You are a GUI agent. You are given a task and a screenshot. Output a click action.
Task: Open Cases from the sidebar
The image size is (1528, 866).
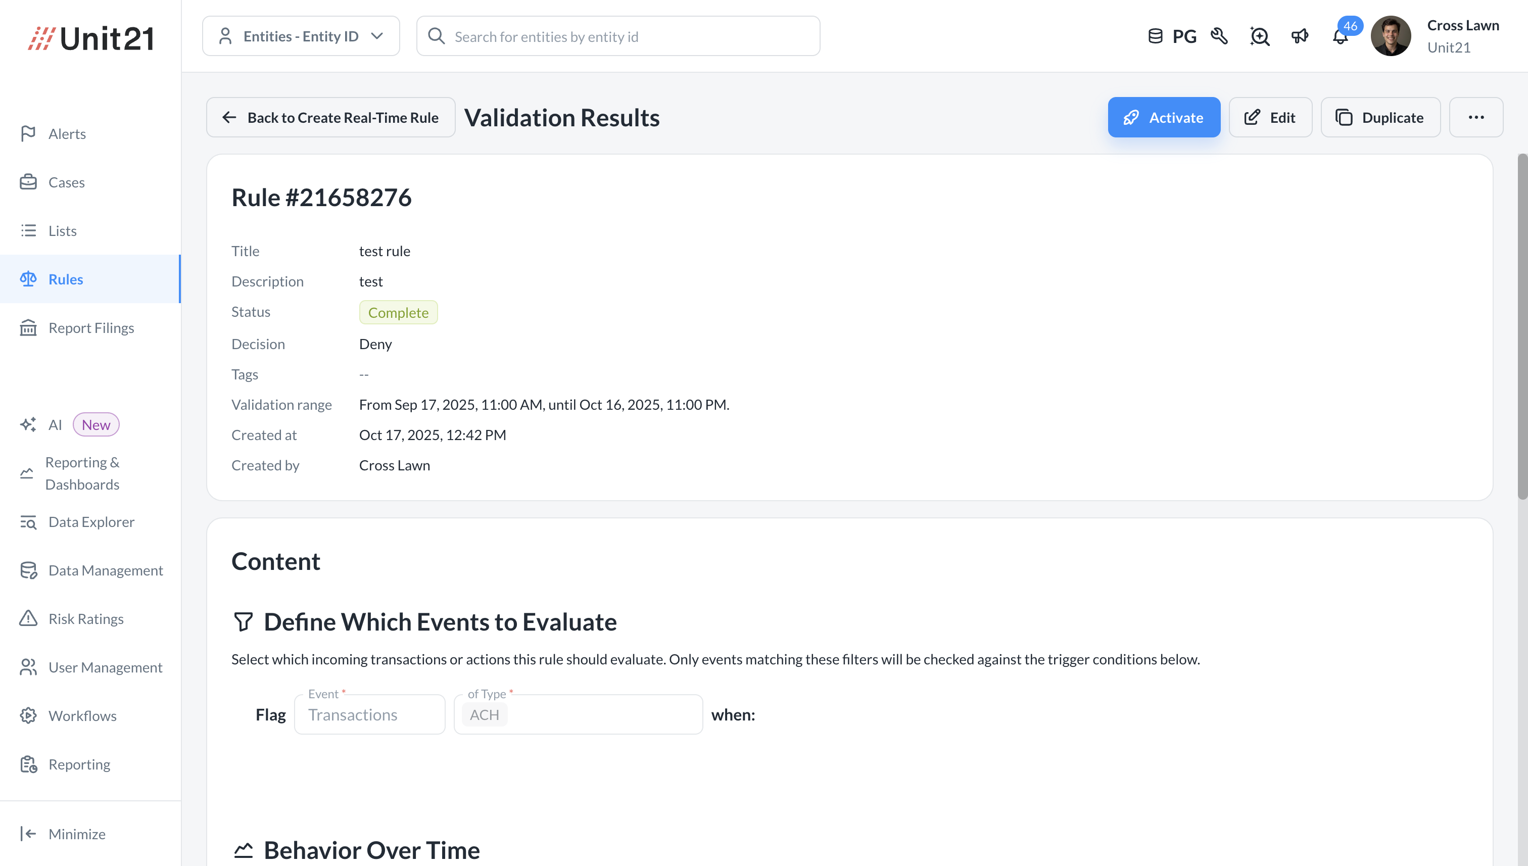tap(66, 182)
